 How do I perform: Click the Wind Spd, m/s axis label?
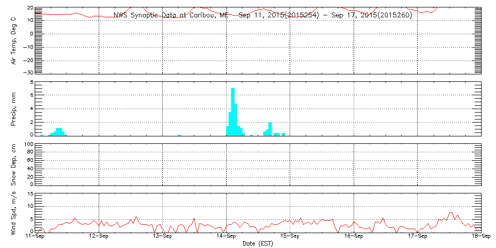pyautogui.click(x=13, y=214)
